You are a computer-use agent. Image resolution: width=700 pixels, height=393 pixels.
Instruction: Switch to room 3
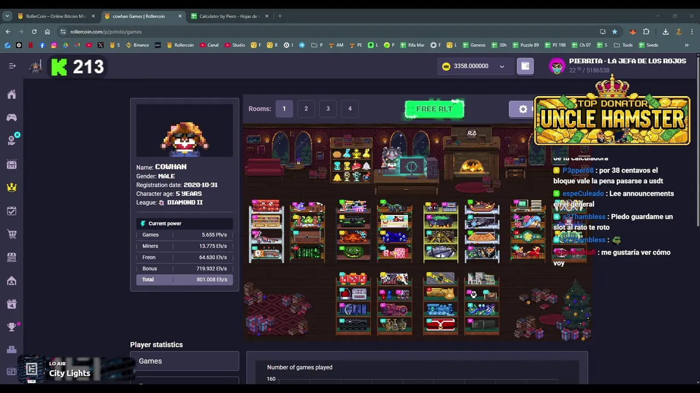pos(328,109)
